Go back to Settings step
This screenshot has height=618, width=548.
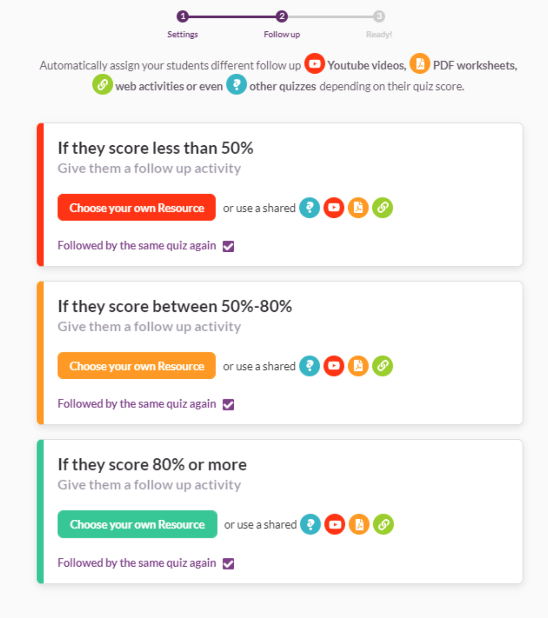click(x=183, y=17)
